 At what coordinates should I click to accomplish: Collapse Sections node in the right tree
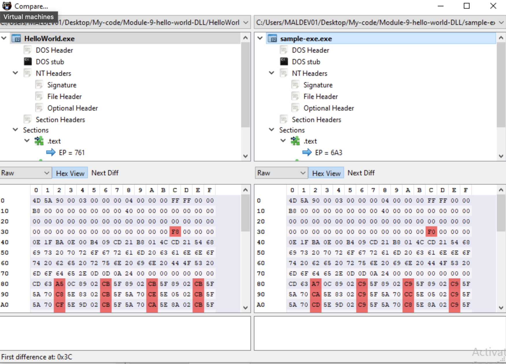pos(272,130)
